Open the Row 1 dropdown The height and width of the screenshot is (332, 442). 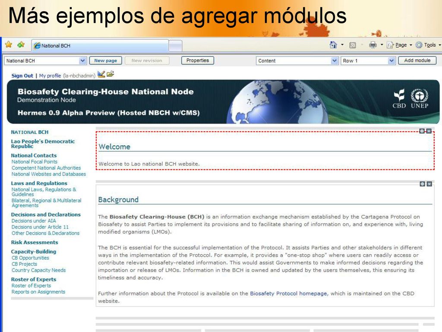click(368, 61)
